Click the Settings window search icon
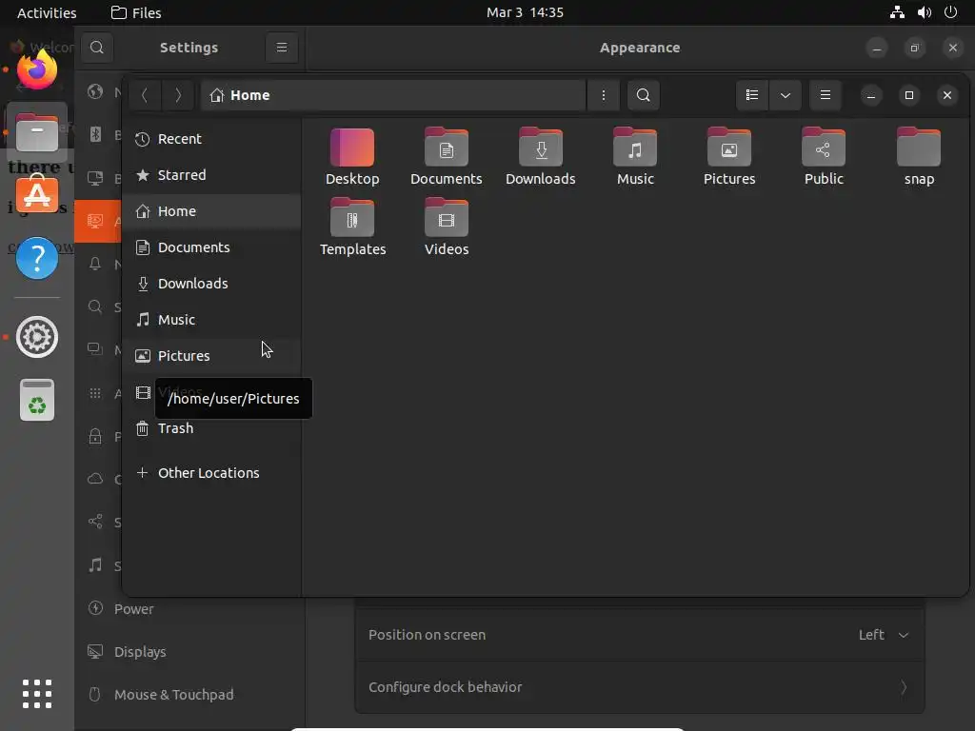975x731 pixels. 97,48
